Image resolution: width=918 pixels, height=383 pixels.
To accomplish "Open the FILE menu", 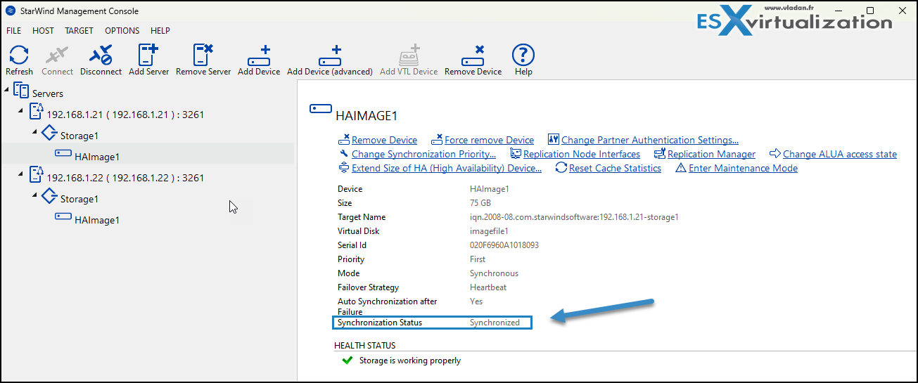I will 14,31.
